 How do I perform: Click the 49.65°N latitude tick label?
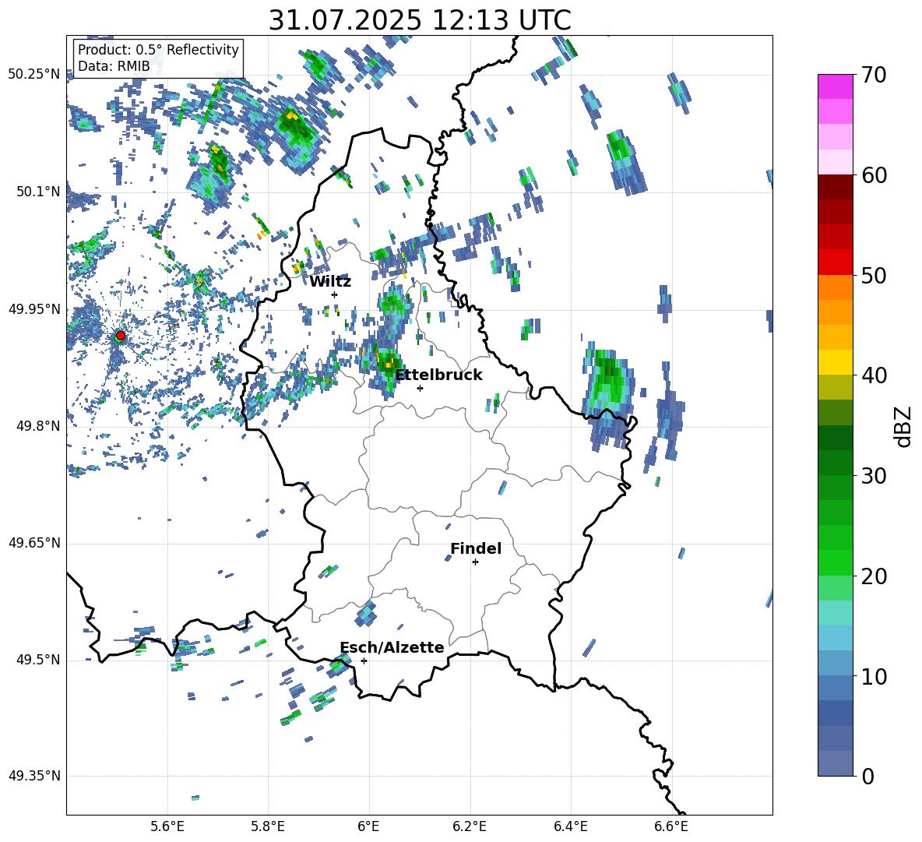[34, 543]
